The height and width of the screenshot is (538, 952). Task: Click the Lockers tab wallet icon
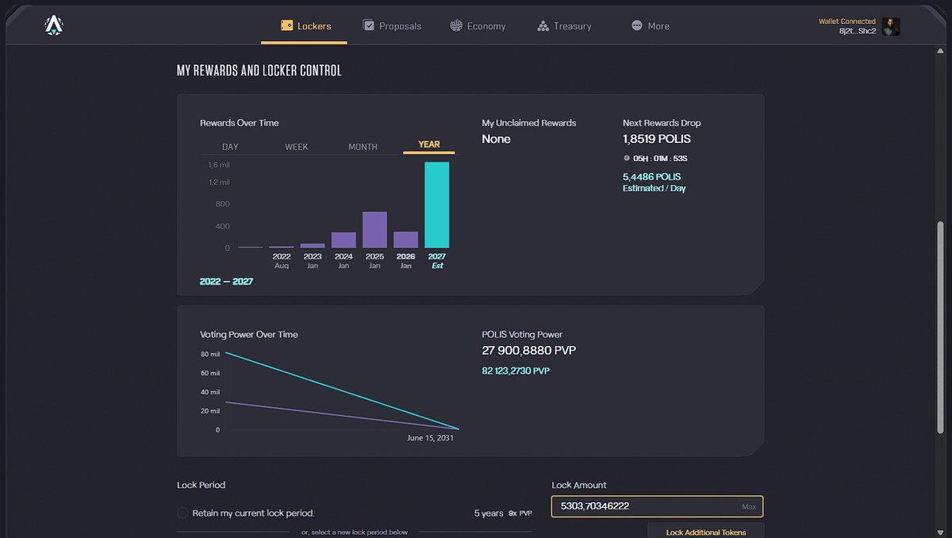tap(287, 26)
